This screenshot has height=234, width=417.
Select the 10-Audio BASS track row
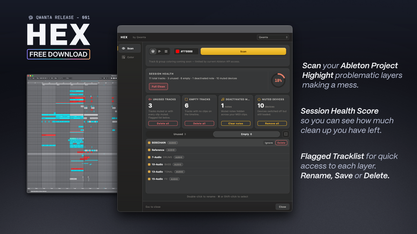point(217,164)
